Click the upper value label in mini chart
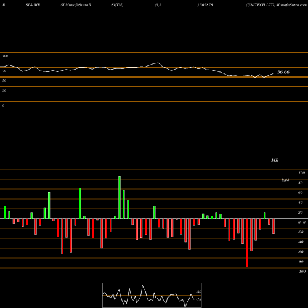This screenshot has width=308, height=308. (x=199, y=292)
